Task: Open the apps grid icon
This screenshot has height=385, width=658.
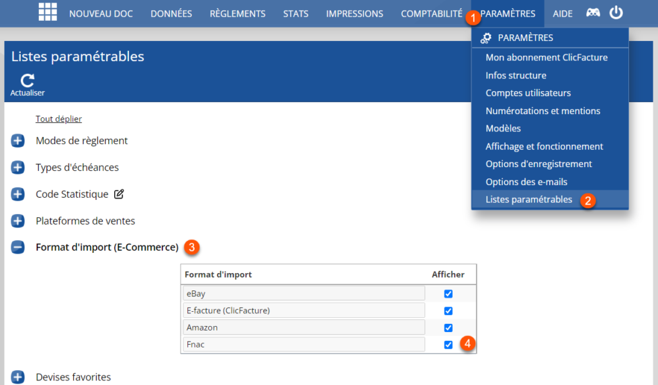Action: (x=48, y=12)
